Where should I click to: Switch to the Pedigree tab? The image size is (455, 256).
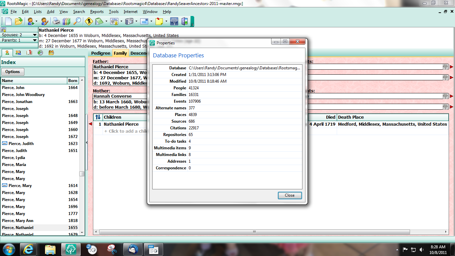click(x=101, y=53)
